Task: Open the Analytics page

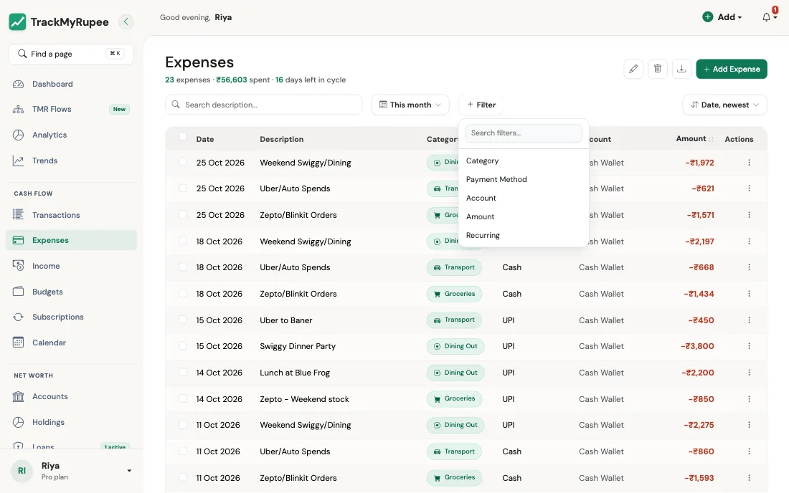Action: tap(71, 135)
